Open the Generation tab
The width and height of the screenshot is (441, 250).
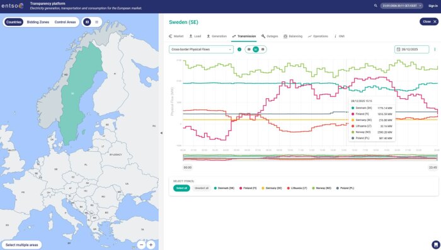click(217, 37)
